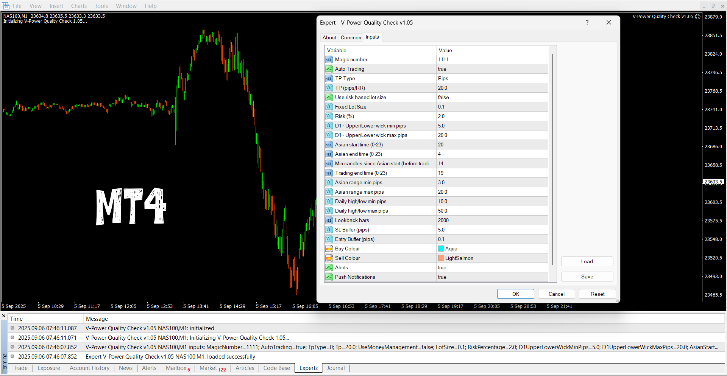Click the Variable column header
This screenshot has height=376, width=727.
coord(380,50)
